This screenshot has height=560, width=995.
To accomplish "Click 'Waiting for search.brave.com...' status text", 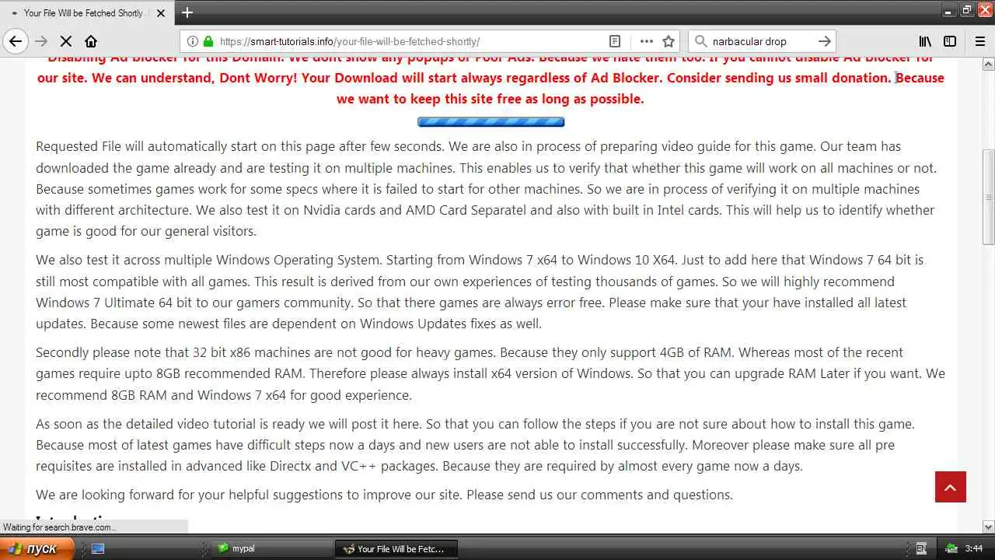I will pyautogui.click(x=59, y=527).
